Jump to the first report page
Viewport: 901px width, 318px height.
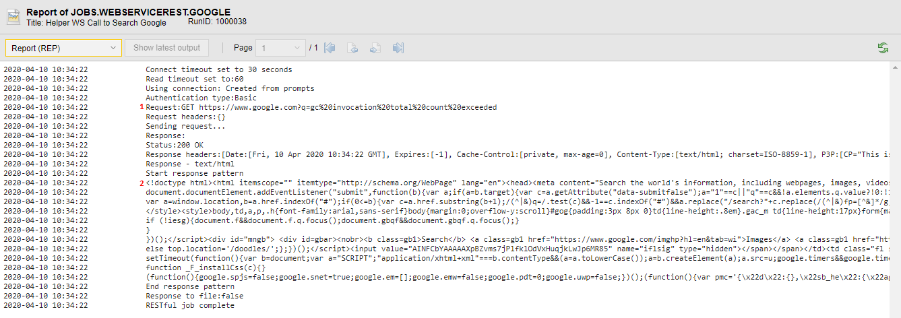point(330,48)
